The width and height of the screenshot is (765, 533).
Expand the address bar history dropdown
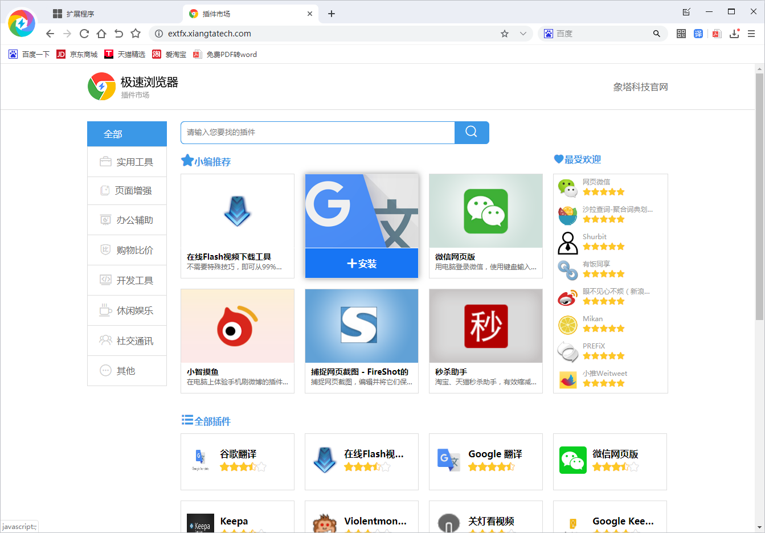(523, 34)
